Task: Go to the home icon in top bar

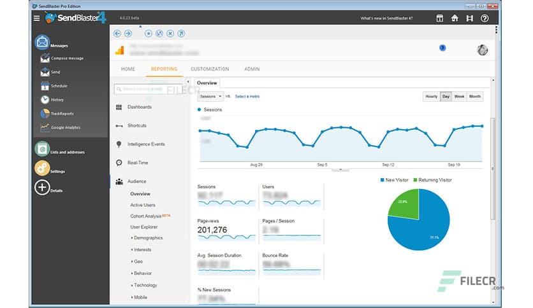Action: 455,18
